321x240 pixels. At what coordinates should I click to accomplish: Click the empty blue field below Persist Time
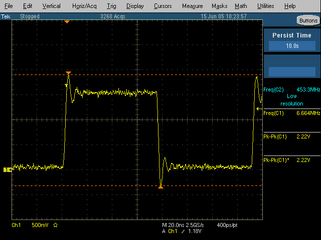pyautogui.click(x=292, y=71)
